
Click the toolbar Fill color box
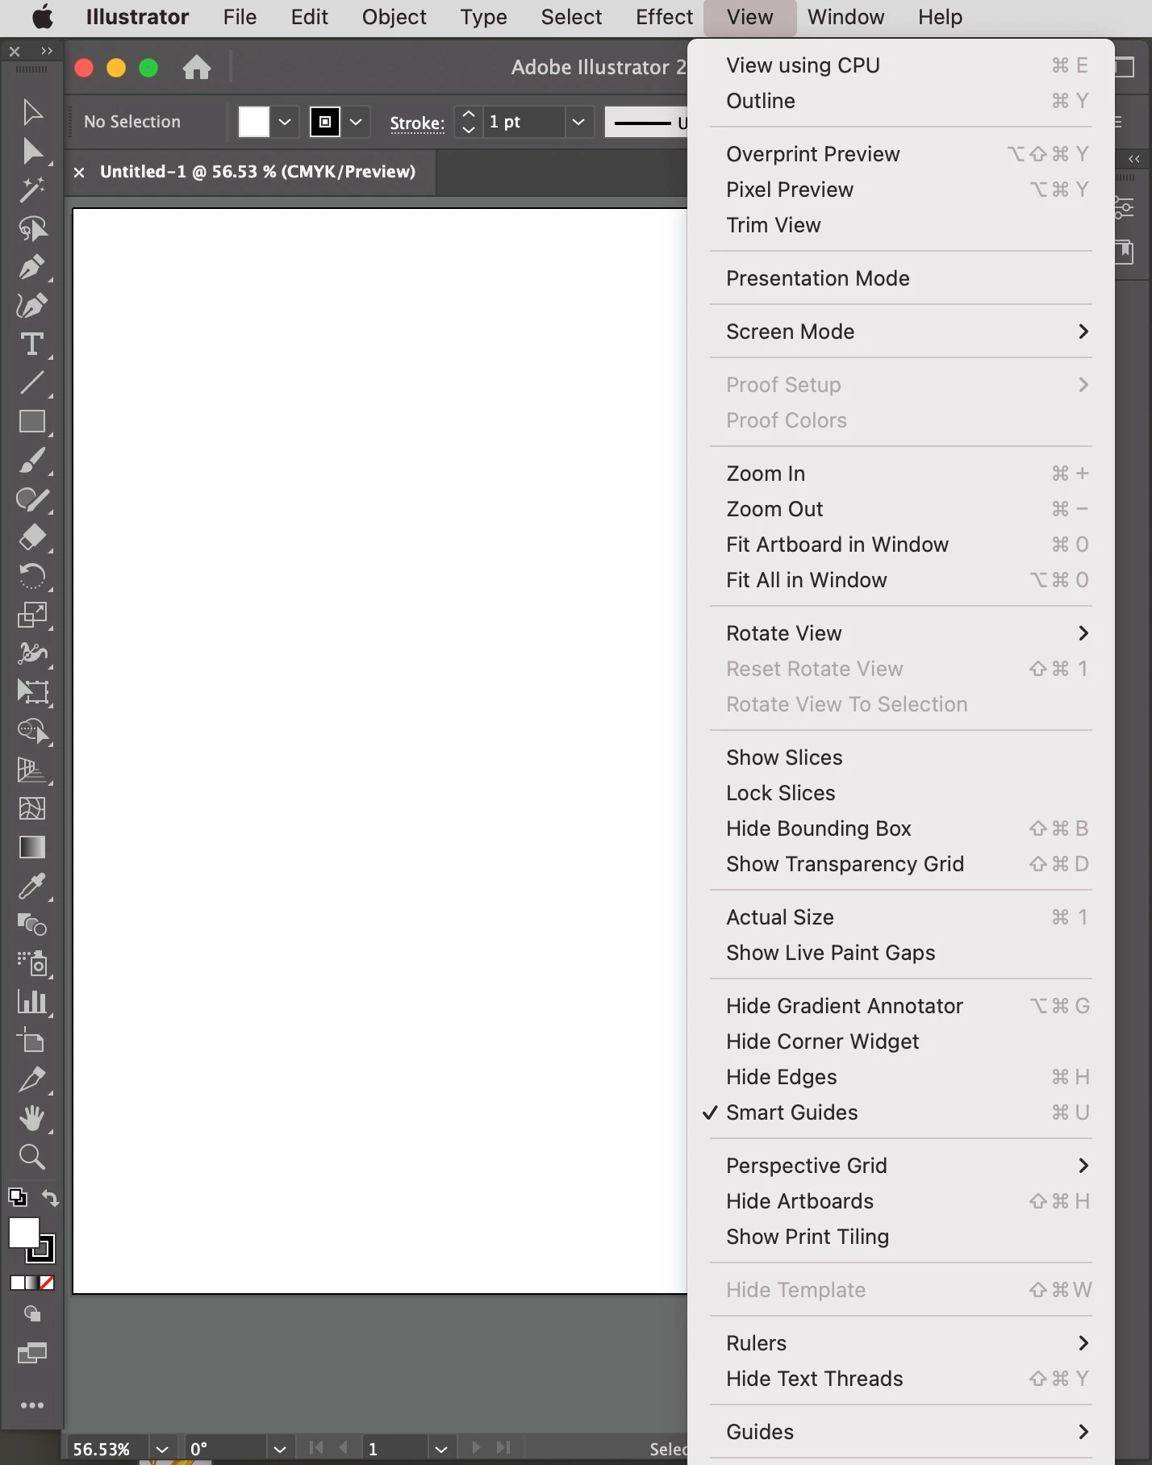[x=24, y=1233]
